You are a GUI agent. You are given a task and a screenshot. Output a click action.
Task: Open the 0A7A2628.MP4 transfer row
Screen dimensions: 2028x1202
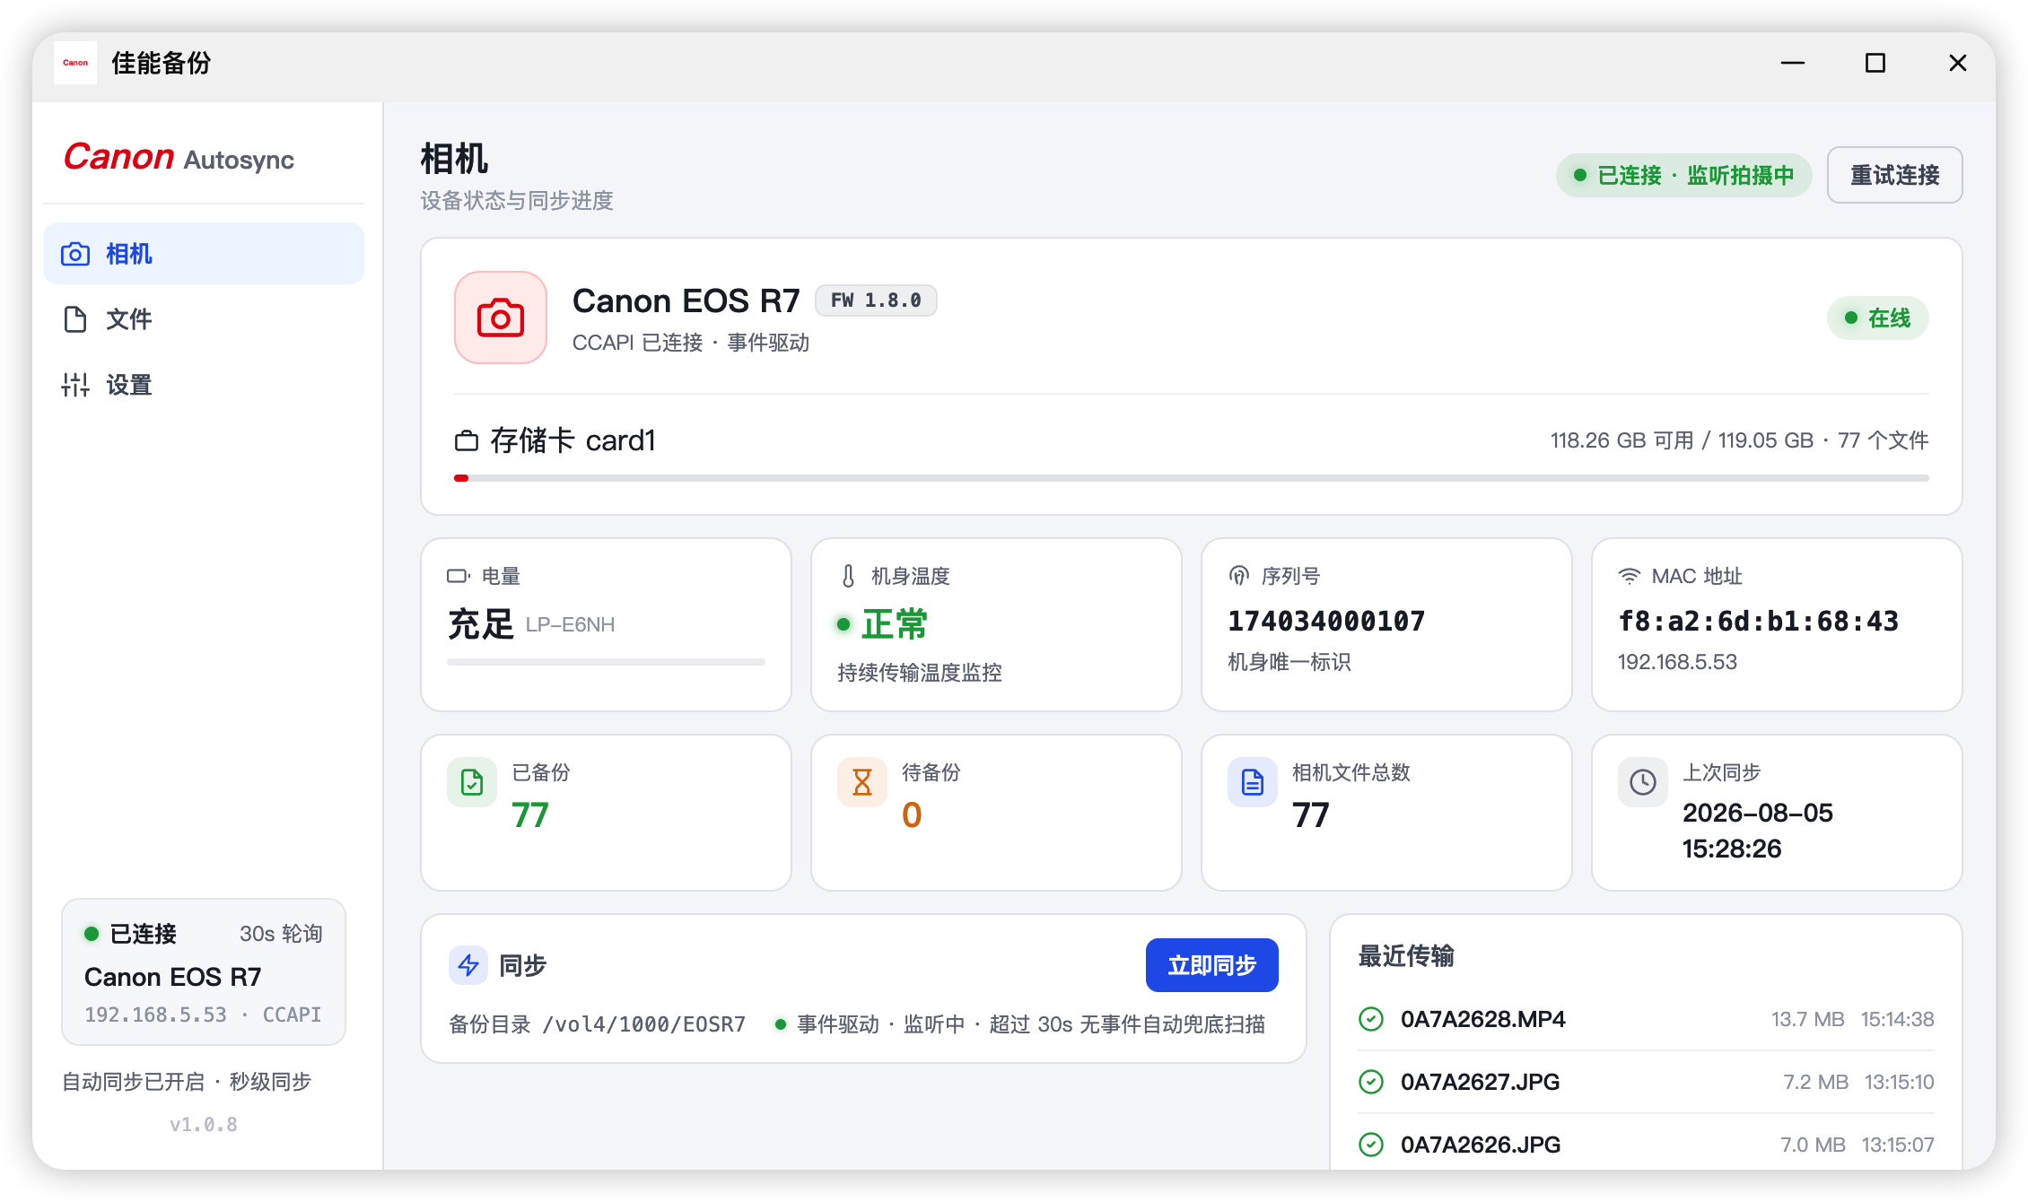(1647, 1019)
